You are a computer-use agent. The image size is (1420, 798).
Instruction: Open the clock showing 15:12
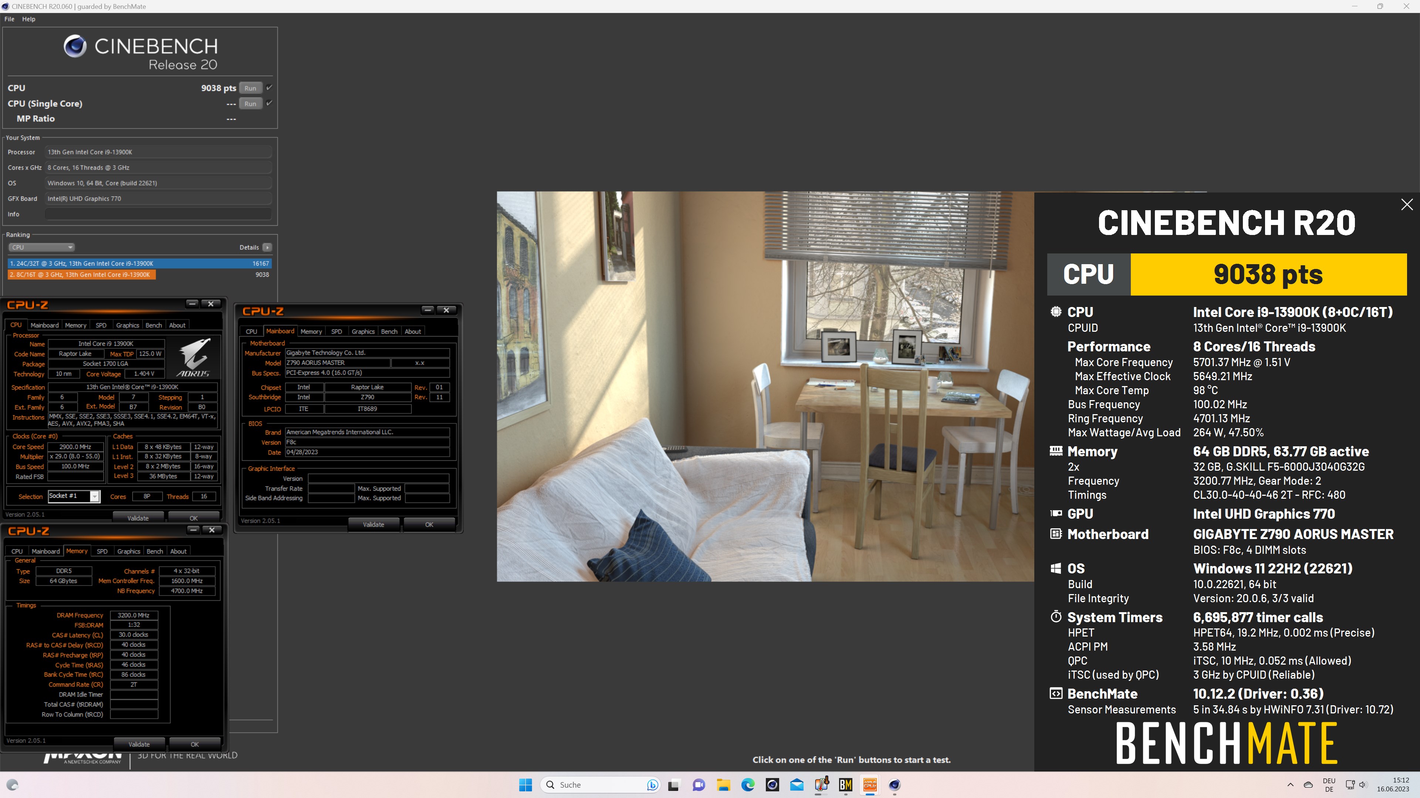click(x=1392, y=785)
